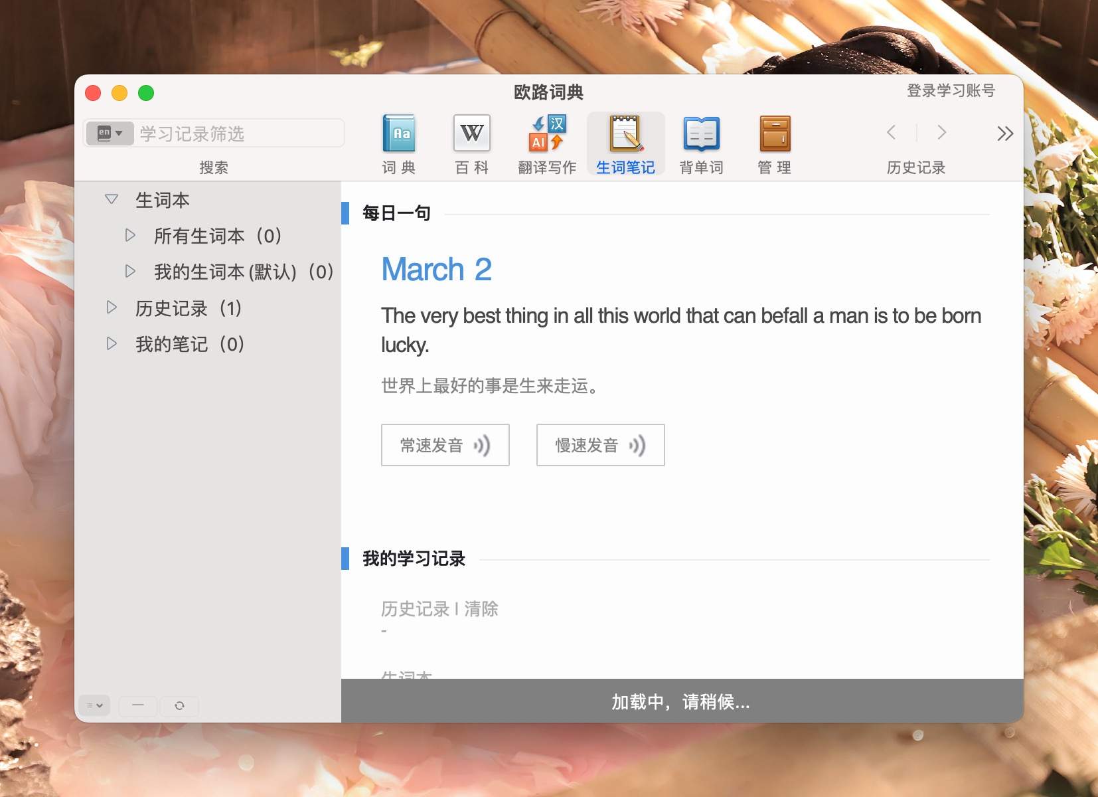
Task: Collapse the 生词本 wordbook section
Action: (112, 199)
